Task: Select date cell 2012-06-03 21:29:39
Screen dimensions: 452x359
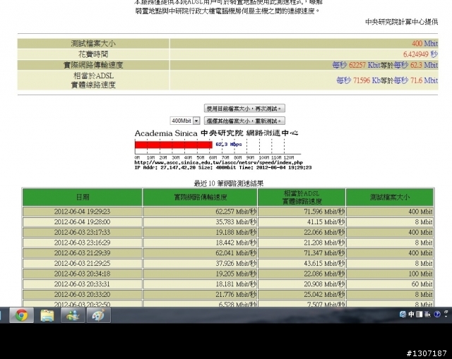Action: [83, 253]
